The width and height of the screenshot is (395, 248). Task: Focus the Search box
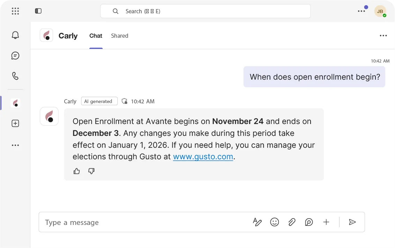point(205,12)
